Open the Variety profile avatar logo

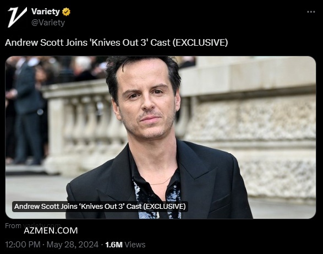pyautogui.click(x=17, y=17)
